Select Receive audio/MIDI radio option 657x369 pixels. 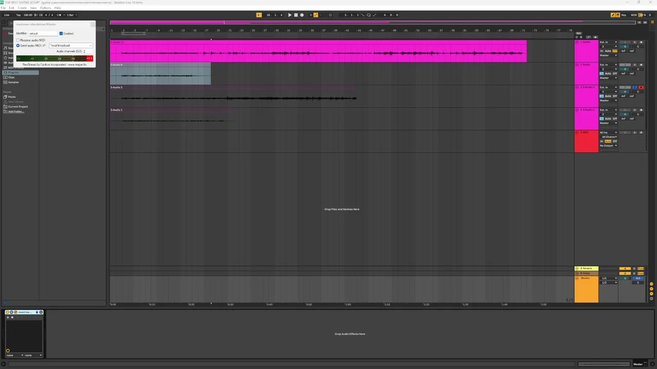(x=18, y=40)
